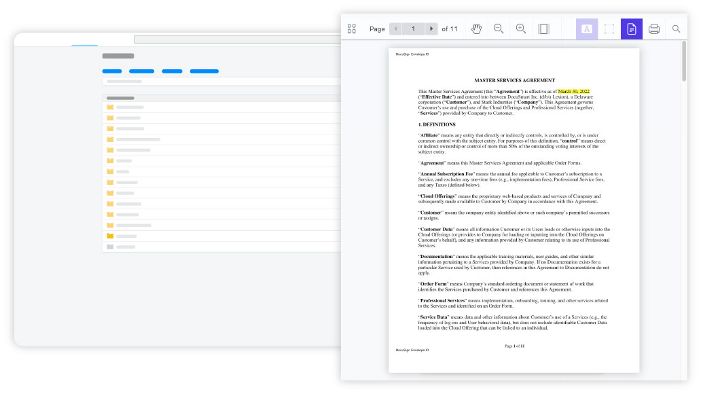
Task: Toggle the page layout view
Action: click(543, 29)
